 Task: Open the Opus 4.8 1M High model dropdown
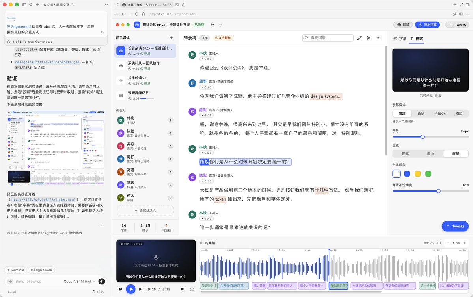(x=79, y=282)
